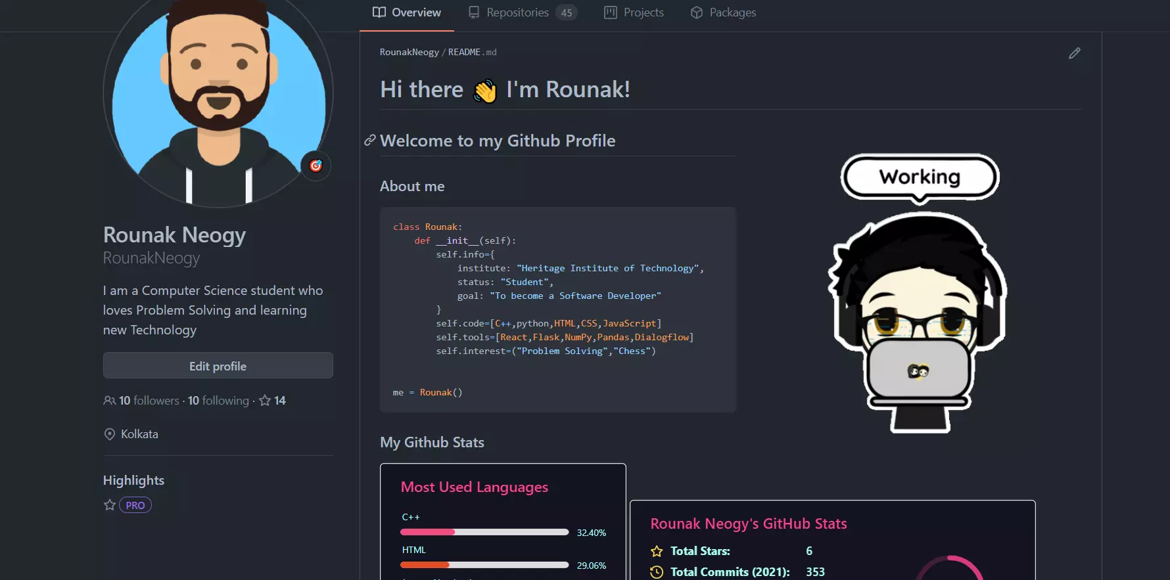Click the link anchor icon beside Welcome heading
1170x580 pixels.
click(370, 141)
